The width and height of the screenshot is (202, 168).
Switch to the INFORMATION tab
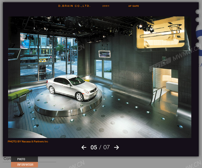[x=24, y=165]
